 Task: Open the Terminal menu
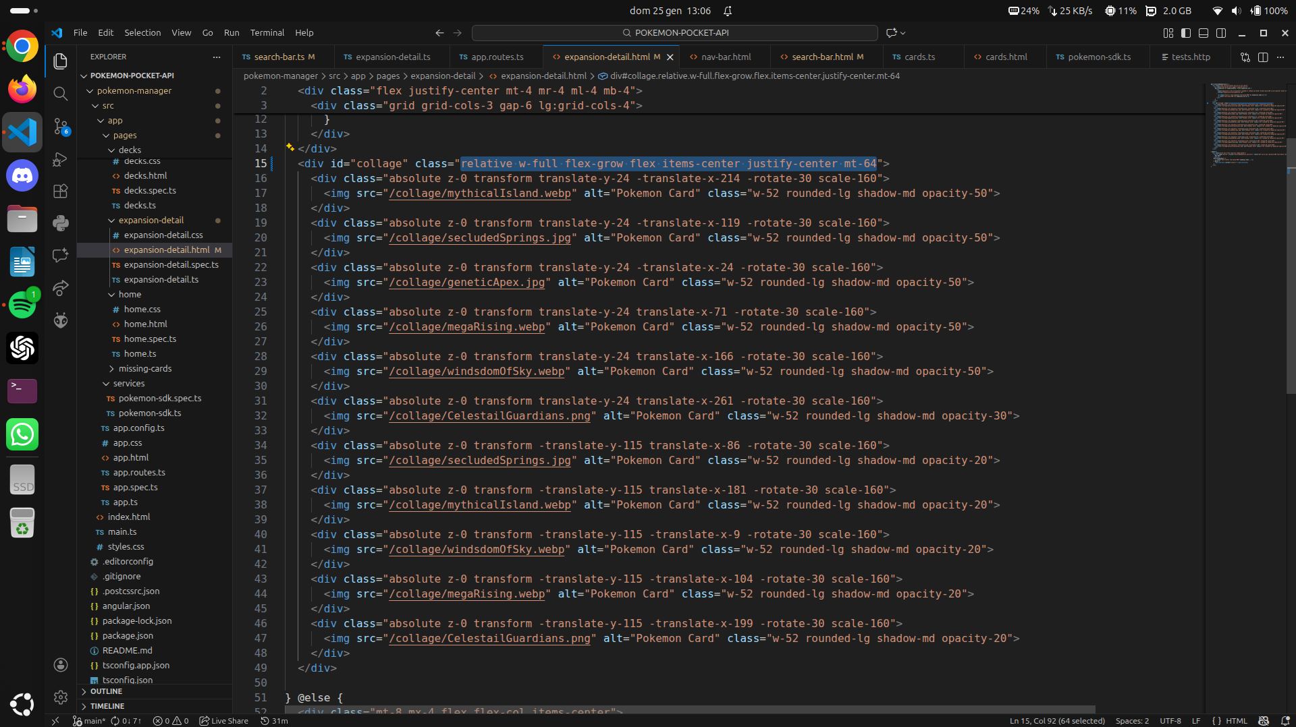267,33
